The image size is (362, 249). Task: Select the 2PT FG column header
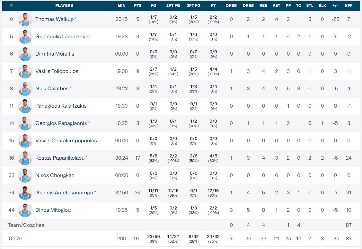coord(173,5)
